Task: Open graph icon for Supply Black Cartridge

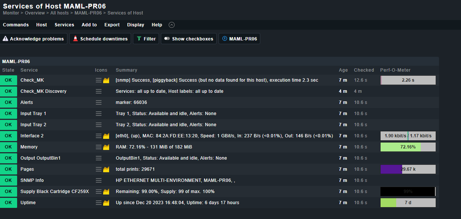Action: point(106,192)
